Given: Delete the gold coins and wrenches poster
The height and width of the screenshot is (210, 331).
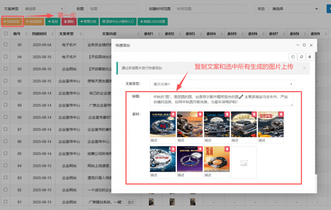Looking at the screenshot, I should click(x=281, y=114).
